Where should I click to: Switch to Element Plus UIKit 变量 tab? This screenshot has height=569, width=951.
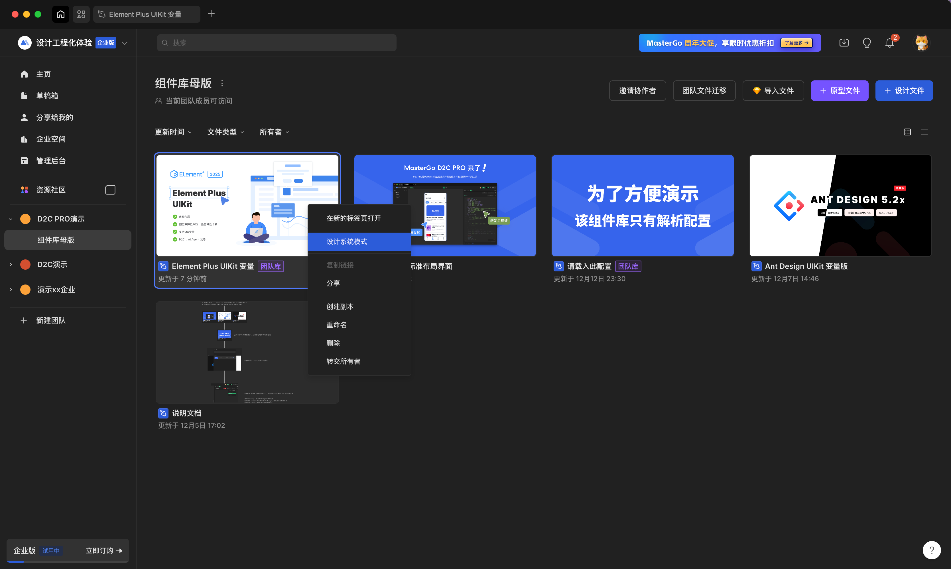pyautogui.click(x=147, y=14)
